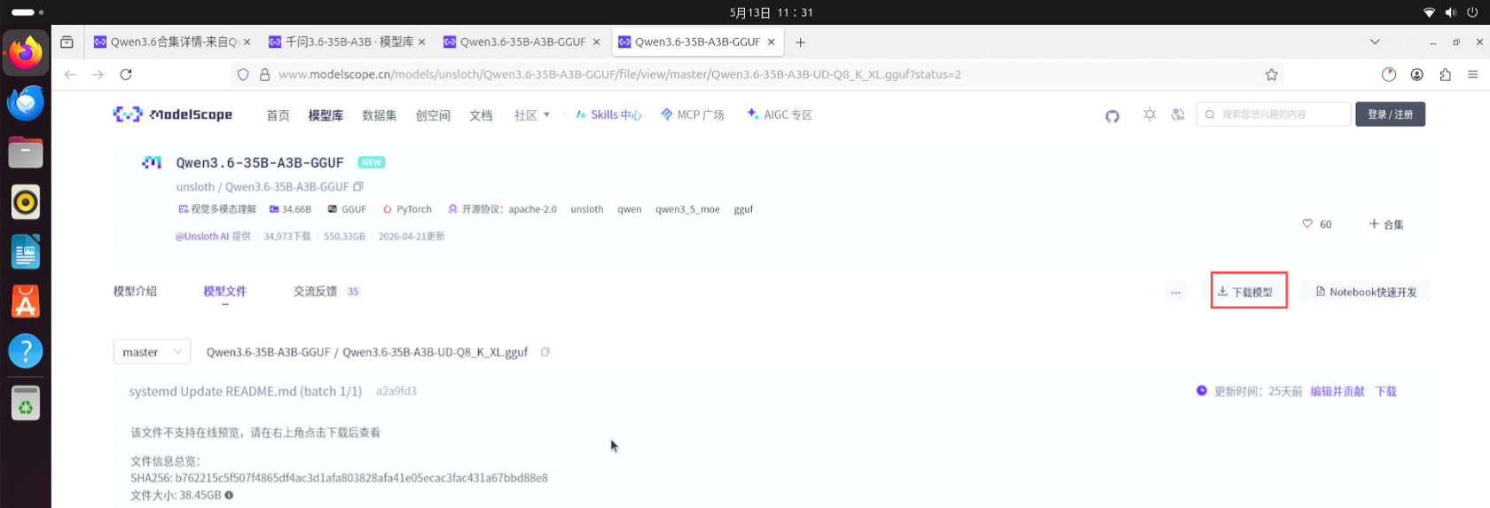Open Files manager in dock
This screenshot has height=508, width=1490.
26,152
